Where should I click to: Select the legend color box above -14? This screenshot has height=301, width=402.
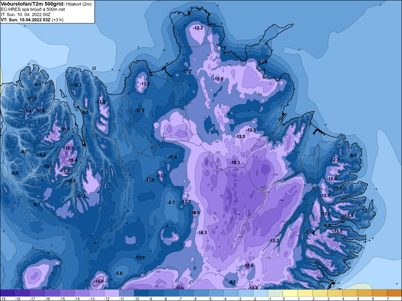82,293
